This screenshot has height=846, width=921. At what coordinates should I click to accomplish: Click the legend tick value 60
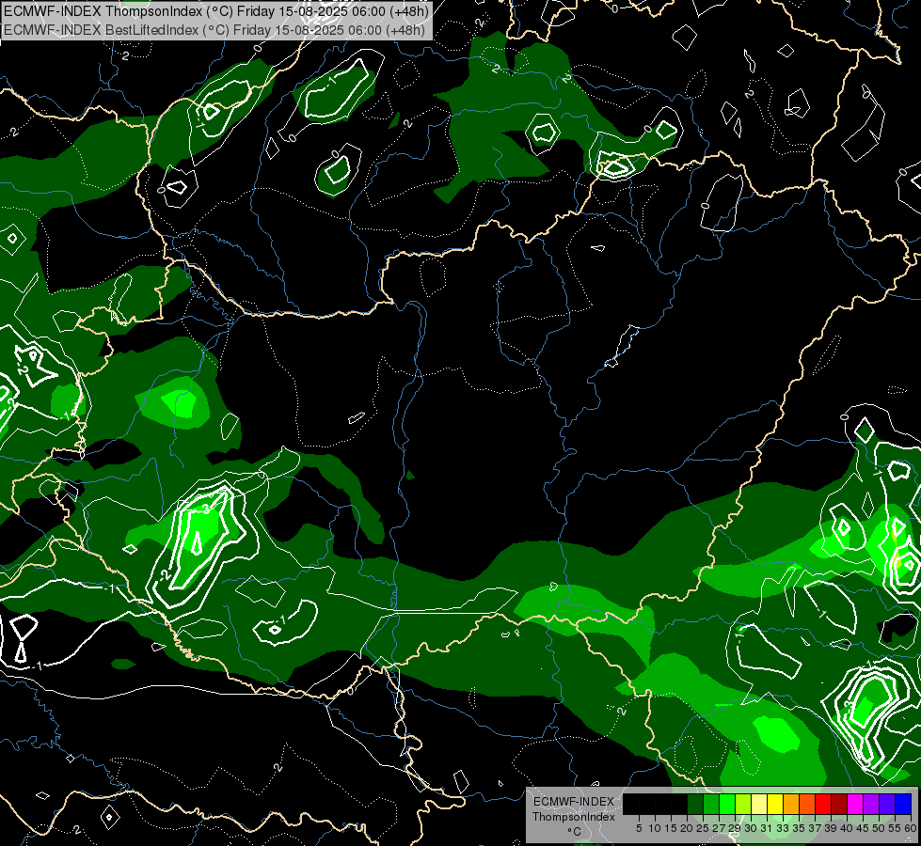(911, 828)
